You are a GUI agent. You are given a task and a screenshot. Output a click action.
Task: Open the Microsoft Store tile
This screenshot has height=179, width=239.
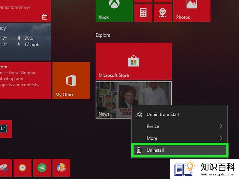(x=134, y=61)
